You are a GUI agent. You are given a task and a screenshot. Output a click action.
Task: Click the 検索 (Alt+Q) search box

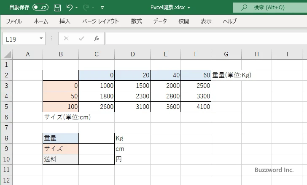270,8
